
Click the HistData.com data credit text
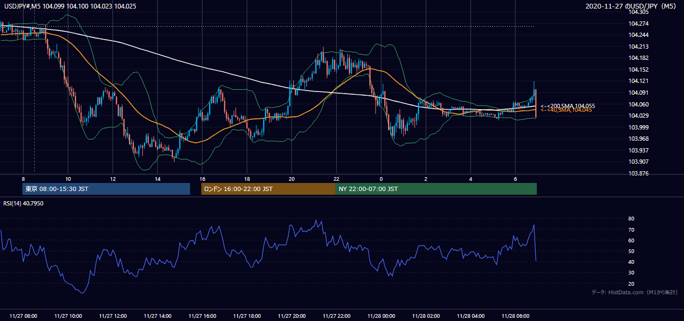[x=635, y=293]
